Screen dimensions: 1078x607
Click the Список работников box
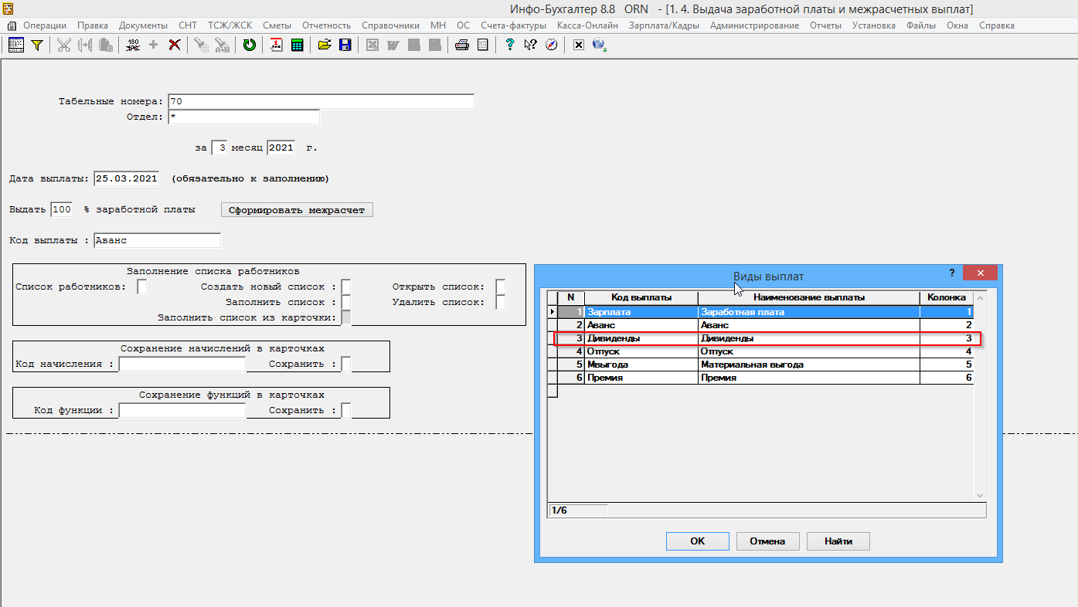[x=141, y=287]
